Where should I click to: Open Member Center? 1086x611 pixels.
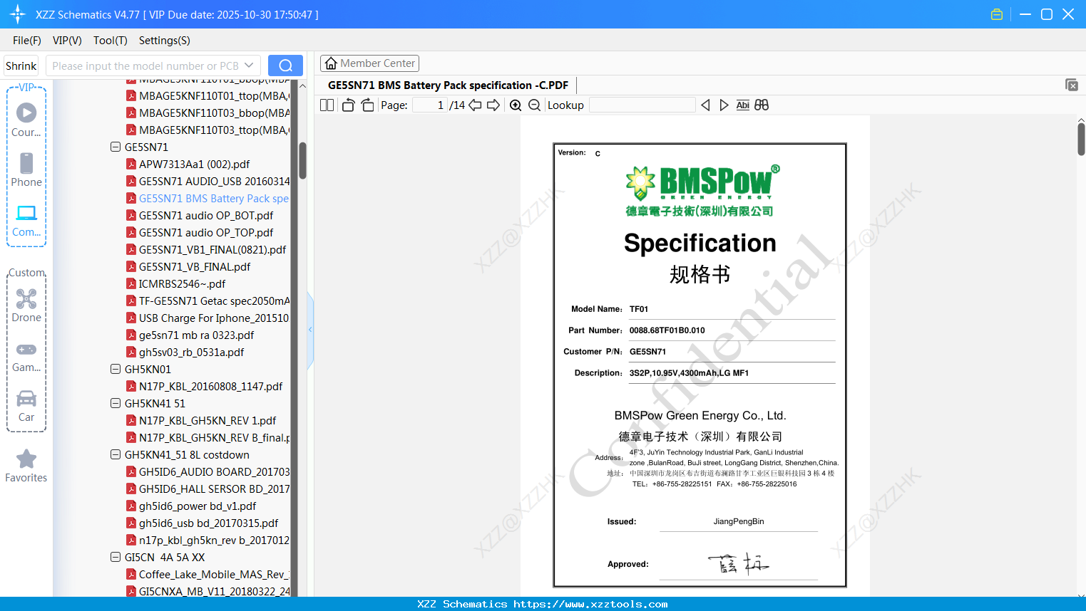pyautogui.click(x=369, y=63)
